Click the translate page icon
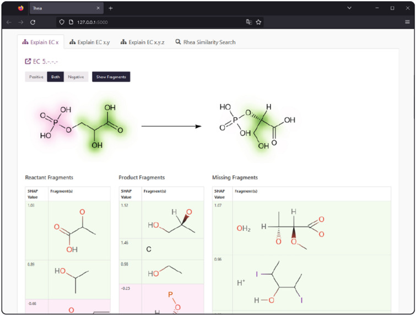Viewport: 416px width, 316px height. pos(248,22)
